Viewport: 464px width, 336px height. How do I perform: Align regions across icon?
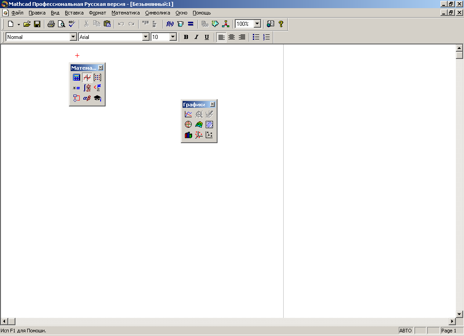click(x=145, y=24)
